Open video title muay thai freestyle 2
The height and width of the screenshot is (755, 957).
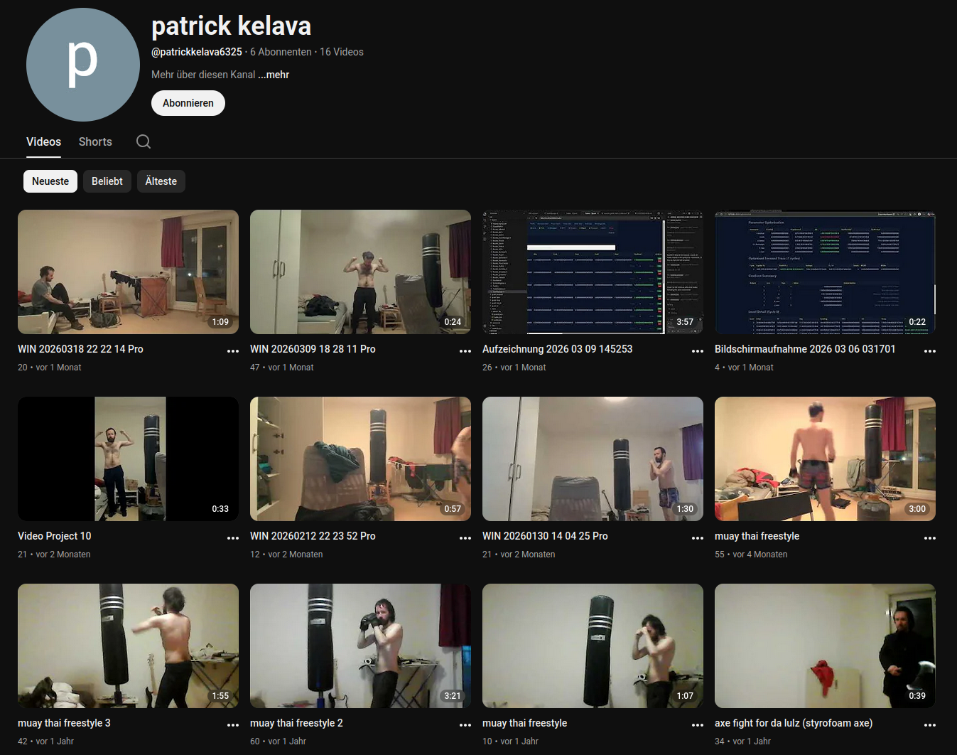click(296, 723)
